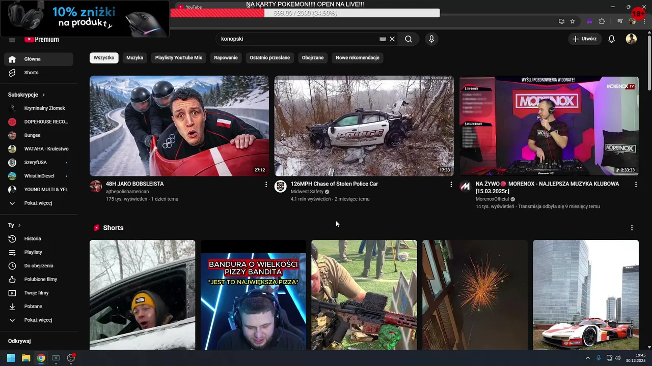This screenshot has height=366, width=652.
Task: Click the install app icon in address bar
Action: [x=561, y=21]
